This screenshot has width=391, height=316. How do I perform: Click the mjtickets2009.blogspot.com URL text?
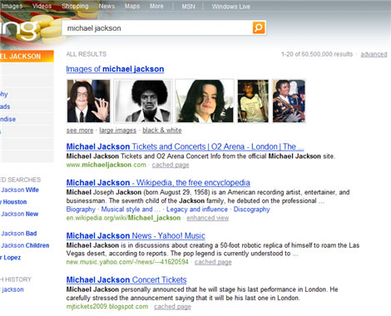pos(107,307)
